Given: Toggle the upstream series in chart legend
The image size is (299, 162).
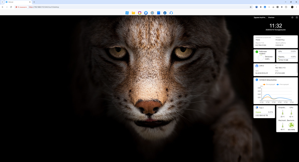Looking at the screenshot, I should tap(269, 84).
